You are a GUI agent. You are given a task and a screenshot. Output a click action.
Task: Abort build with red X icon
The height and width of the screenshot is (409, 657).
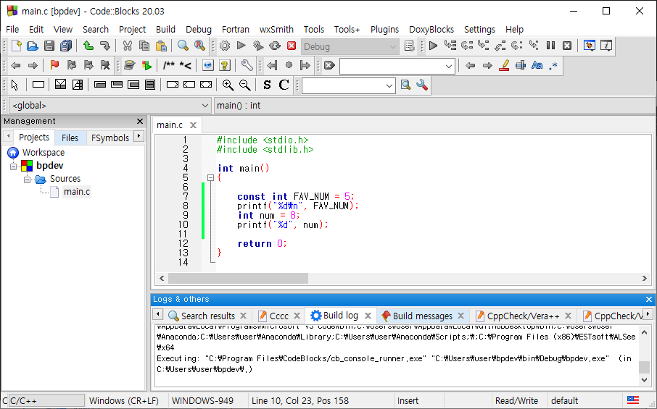(x=292, y=46)
